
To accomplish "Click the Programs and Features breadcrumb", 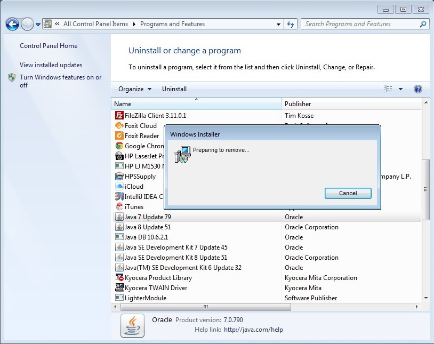I will [x=172, y=24].
